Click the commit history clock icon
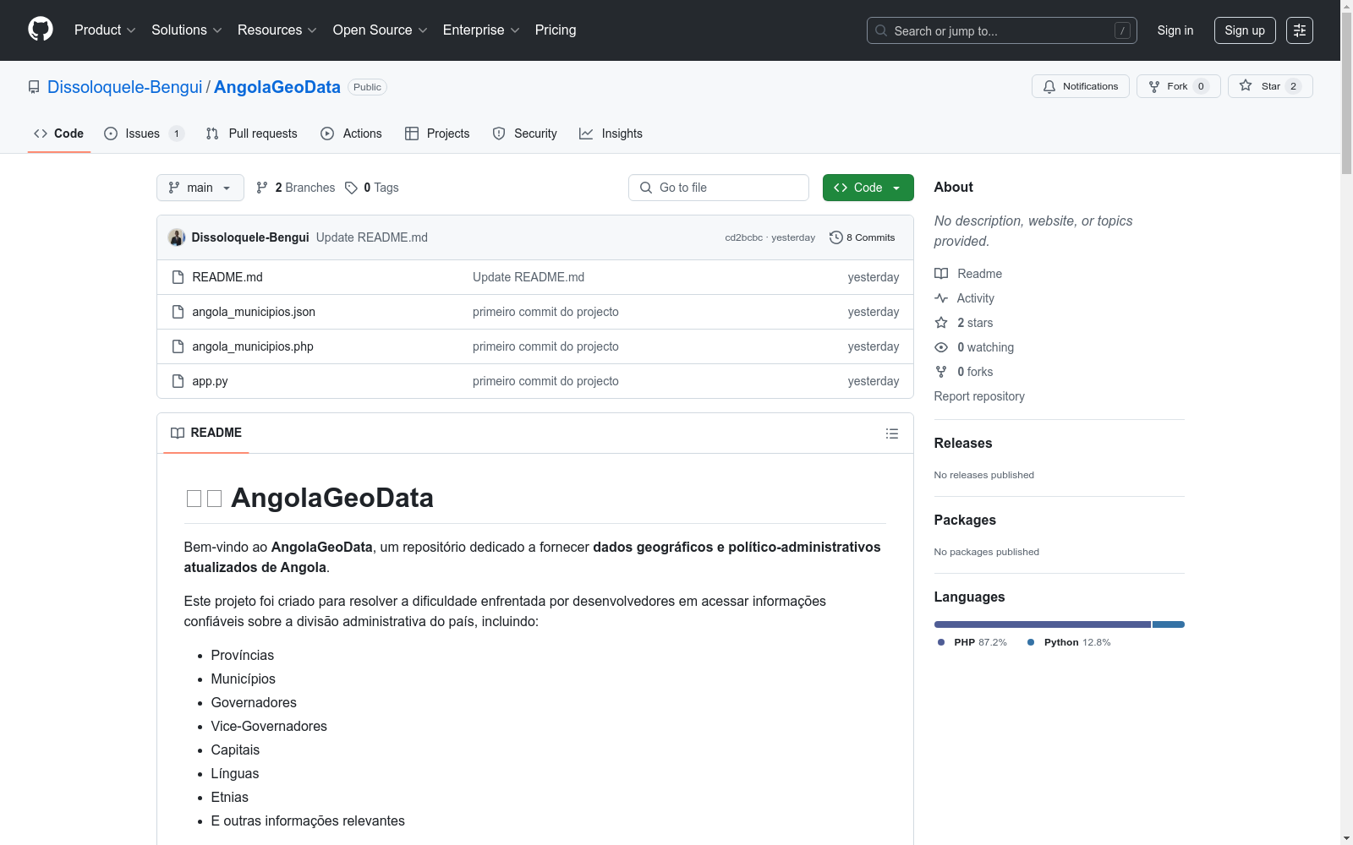Screen dimensions: 1353x845 tap(836, 237)
